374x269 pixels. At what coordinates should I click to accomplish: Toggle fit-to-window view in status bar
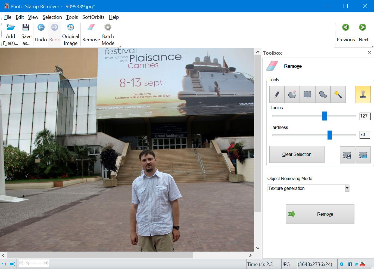pyautogui.click(x=12, y=264)
